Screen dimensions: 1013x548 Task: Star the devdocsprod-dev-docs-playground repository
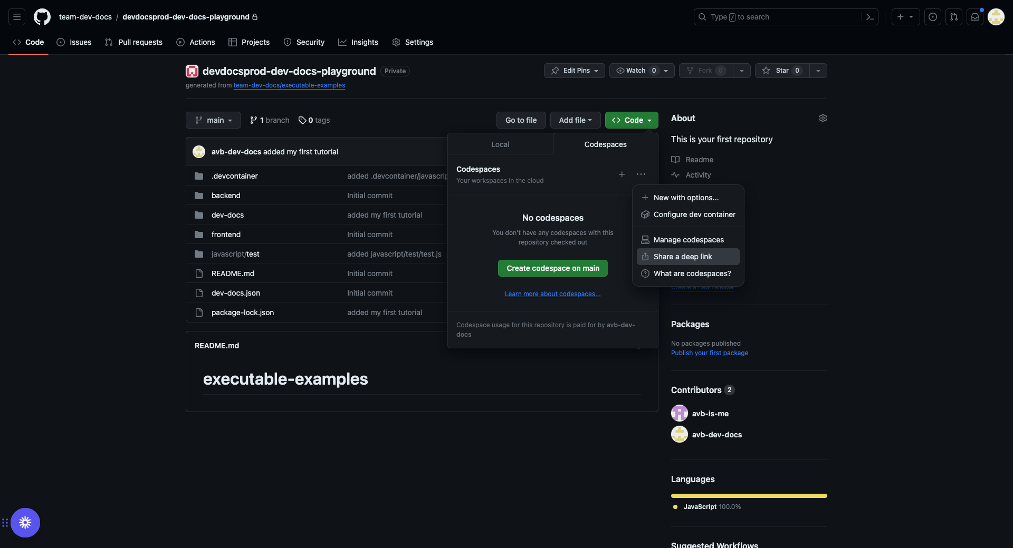tap(781, 70)
